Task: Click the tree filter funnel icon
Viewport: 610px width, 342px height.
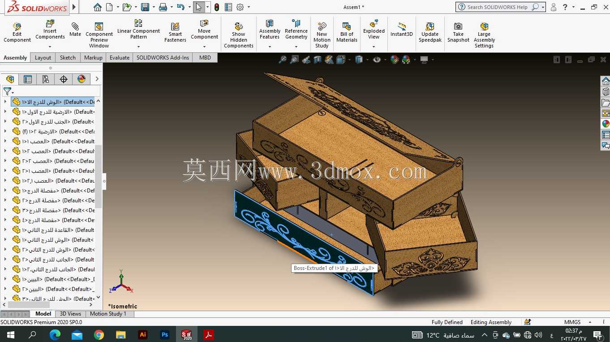Action: coord(7,91)
